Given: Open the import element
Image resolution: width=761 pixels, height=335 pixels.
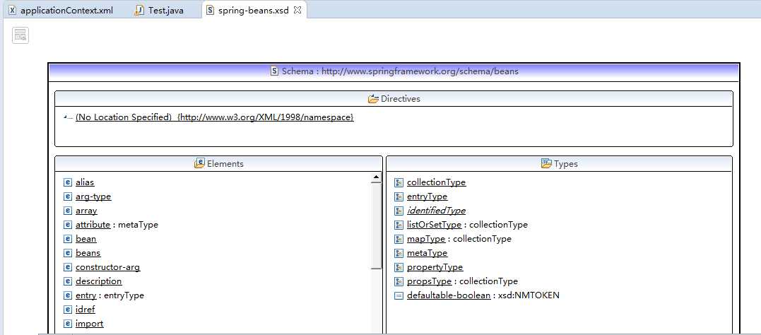Looking at the screenshot, I should pos(89,324).
